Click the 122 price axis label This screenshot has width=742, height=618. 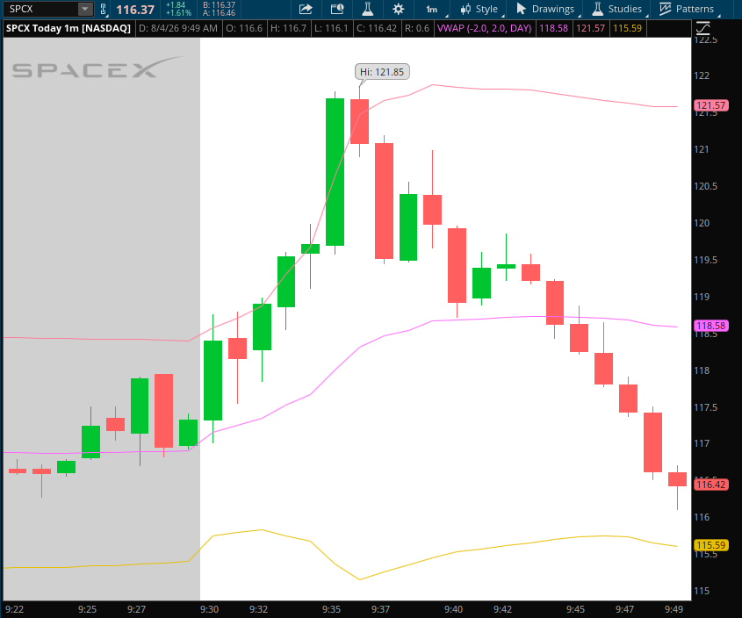click(x=702, y=75)
